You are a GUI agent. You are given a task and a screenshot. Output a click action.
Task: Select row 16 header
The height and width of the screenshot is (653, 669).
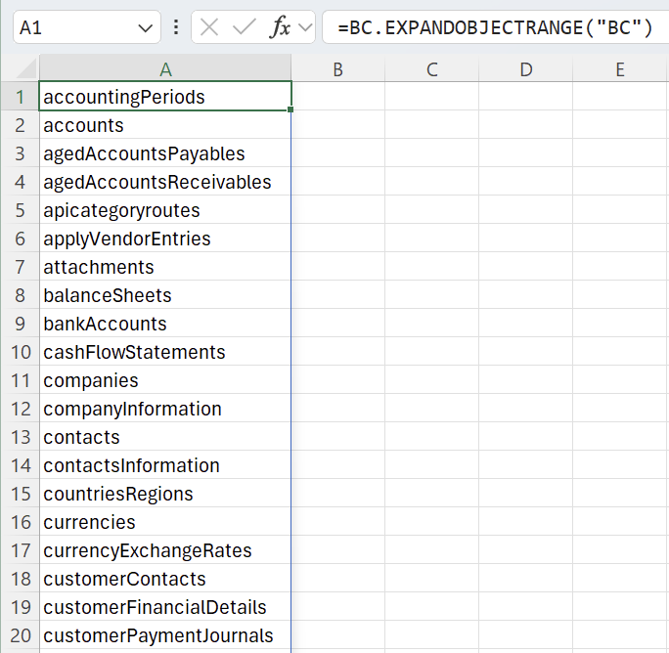coord(20,522)
